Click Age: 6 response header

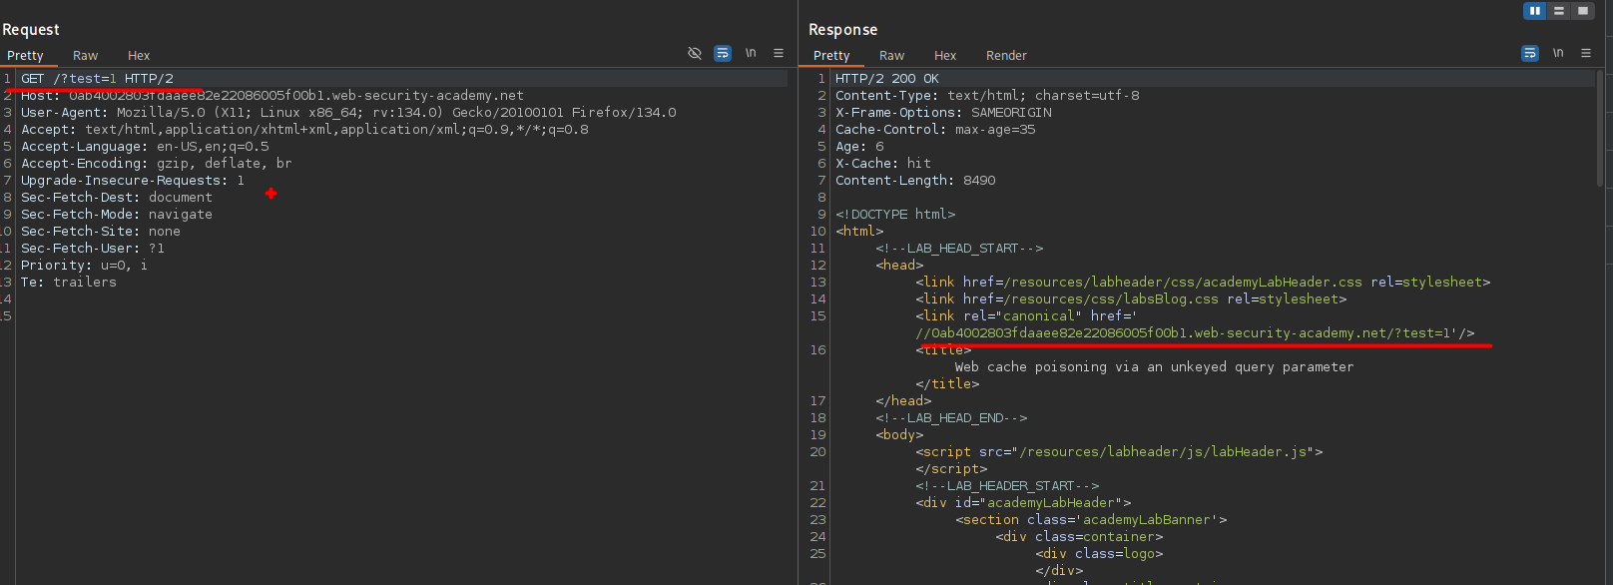(x=859, y=147)
